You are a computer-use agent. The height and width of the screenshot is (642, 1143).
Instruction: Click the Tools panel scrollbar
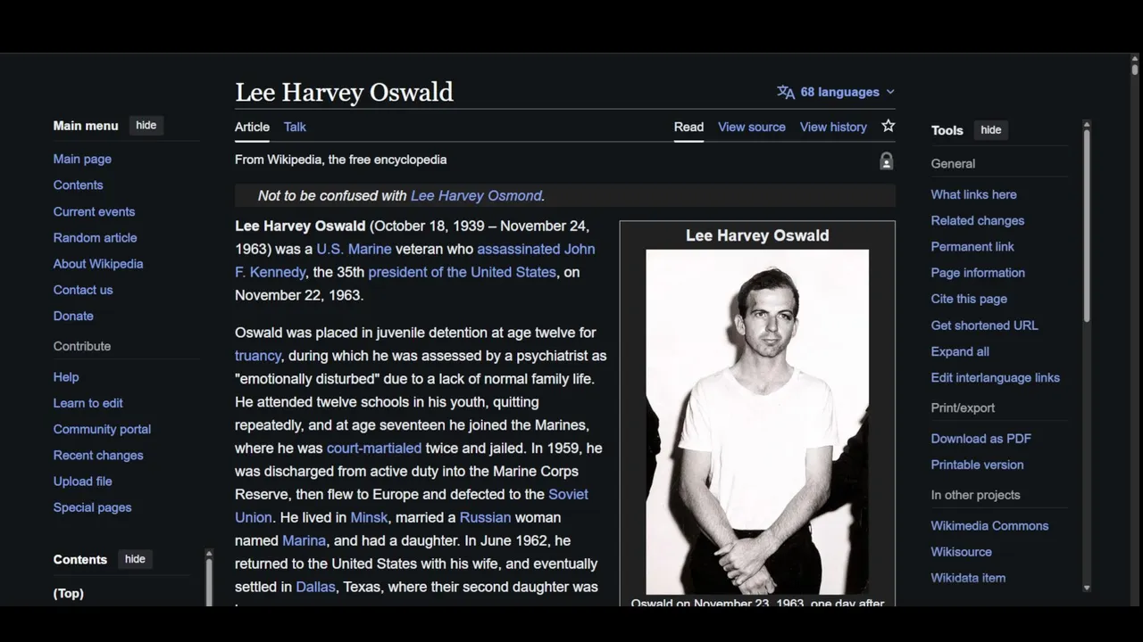pyautogui.click(x=1087, y=225)
